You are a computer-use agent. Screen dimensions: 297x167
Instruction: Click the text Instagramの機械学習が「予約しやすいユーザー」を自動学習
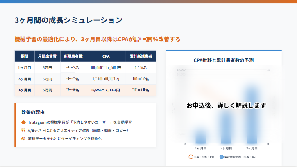(x=80, y=122)
